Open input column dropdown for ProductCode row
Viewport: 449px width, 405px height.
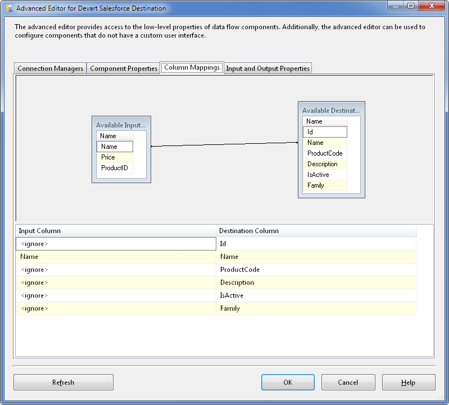coord(116,270)
